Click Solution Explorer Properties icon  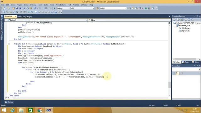[174, 19]
